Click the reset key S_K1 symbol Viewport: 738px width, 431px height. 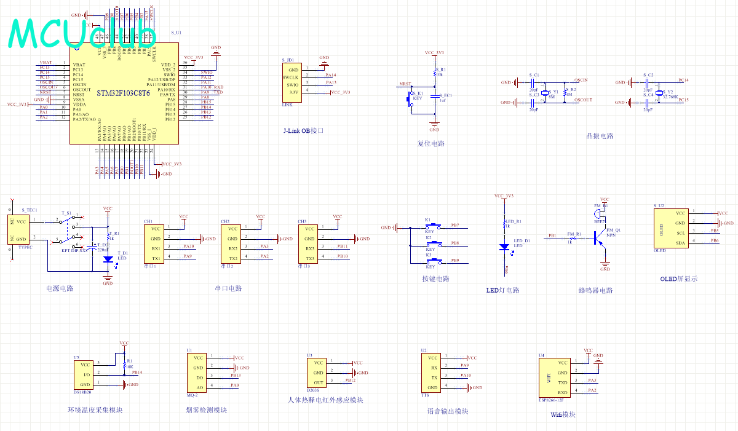410,100
